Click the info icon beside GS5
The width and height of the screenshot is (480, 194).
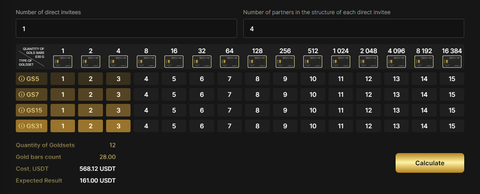[x=22, y=79]
